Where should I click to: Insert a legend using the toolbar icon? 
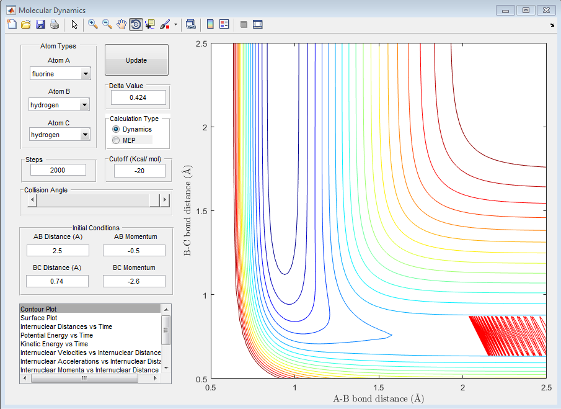(224, 25)
